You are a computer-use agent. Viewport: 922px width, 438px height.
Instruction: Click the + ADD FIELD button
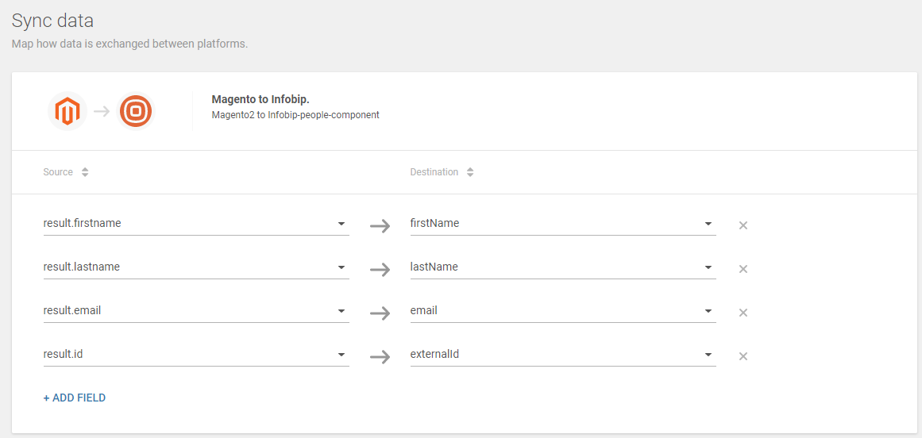(75, 398)
